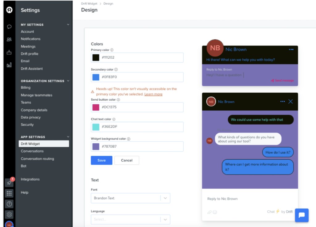316x227 pixels.
Task: Click the send button pink swatch
Action: 96,107
